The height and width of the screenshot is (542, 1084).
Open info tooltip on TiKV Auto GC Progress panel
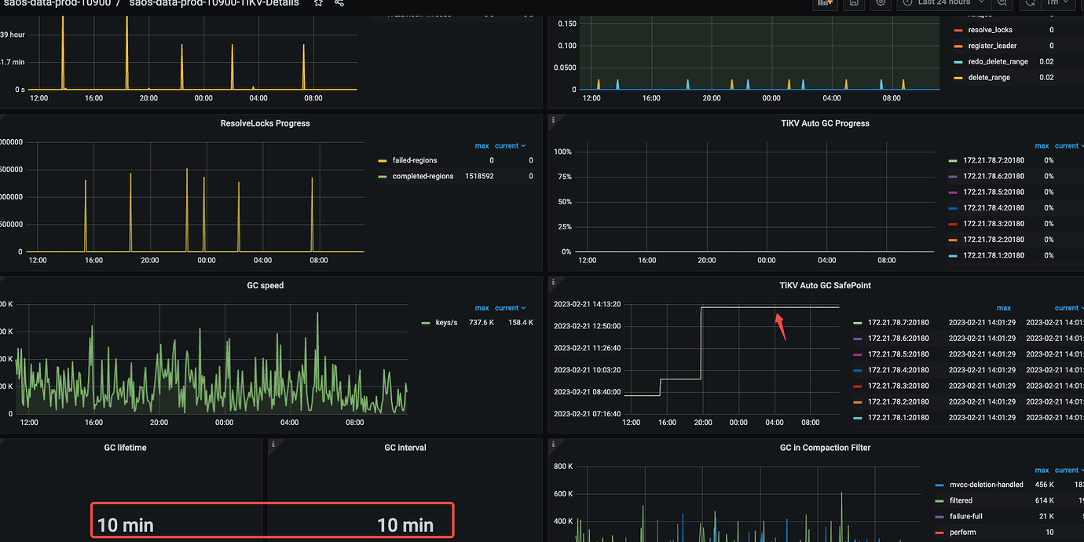tap(553, 119)
